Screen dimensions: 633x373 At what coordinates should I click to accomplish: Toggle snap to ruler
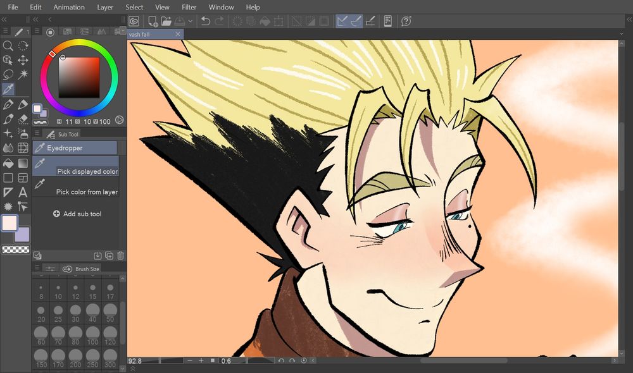342,21
